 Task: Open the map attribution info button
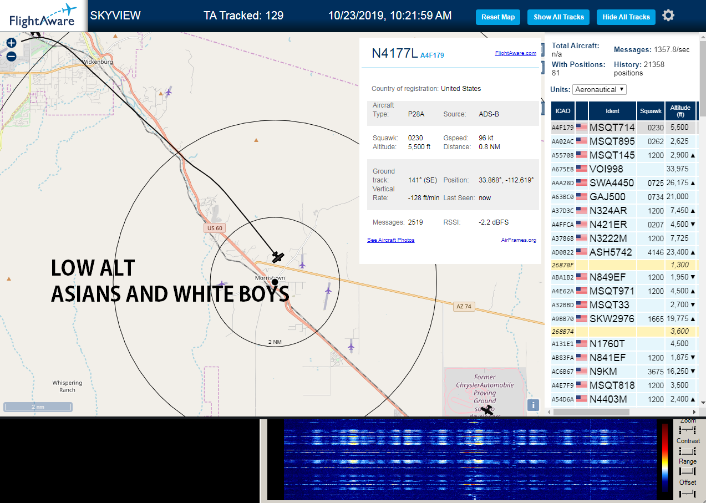coord(534,405)
